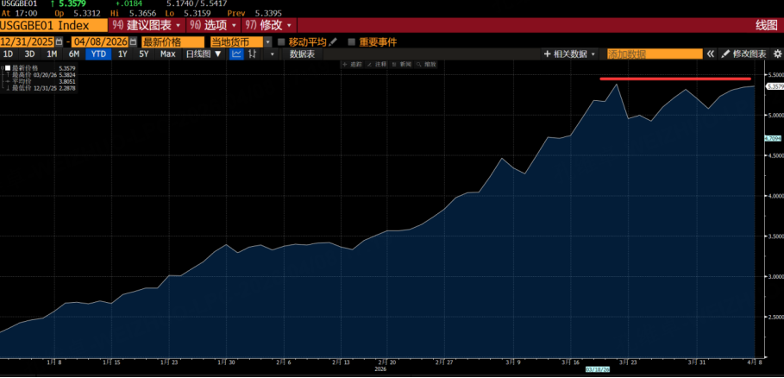Click the 最新价格 field box
Screen dimensions: 784x378
[x=173, y=42]
